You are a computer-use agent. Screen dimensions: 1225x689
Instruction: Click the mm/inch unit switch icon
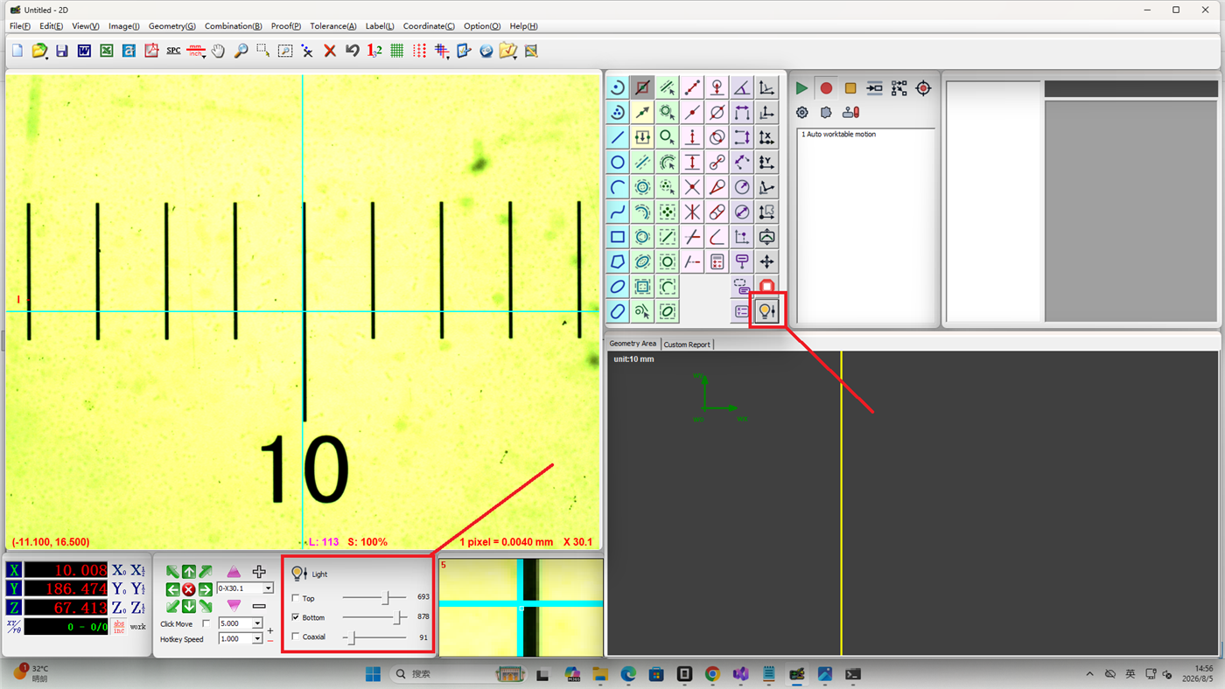[196, 51]
